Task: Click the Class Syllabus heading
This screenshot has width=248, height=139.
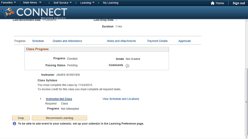Action: tap(47, 80)
